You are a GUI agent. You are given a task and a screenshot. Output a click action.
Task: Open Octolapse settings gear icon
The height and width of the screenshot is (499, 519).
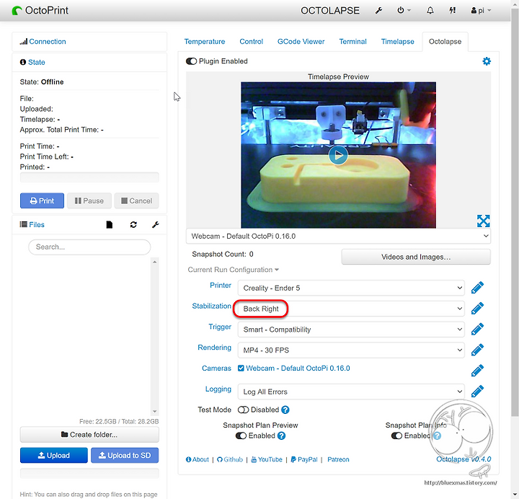[x=487, y=61]
